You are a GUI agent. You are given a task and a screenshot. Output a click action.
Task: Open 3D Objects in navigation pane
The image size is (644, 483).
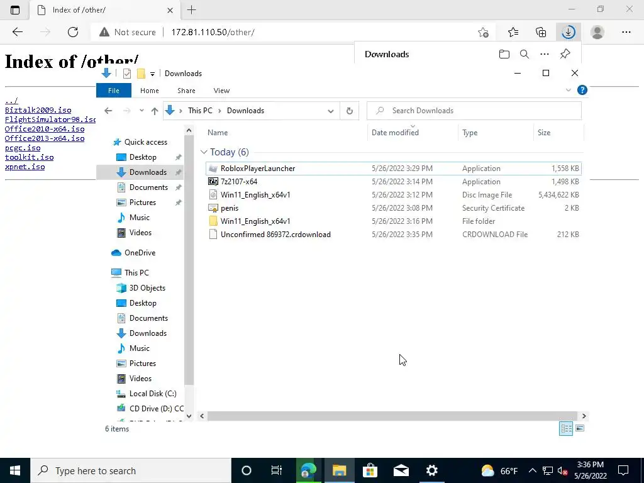[147, 288]
